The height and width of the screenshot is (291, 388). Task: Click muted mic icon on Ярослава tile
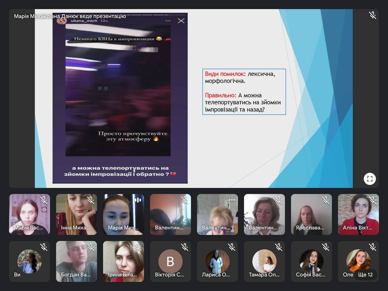coord(326,200)
